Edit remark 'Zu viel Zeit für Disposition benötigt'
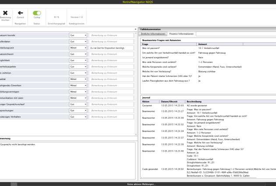This screenshot has width=276, height=186. pyautogui.click(x=111, y=48)
